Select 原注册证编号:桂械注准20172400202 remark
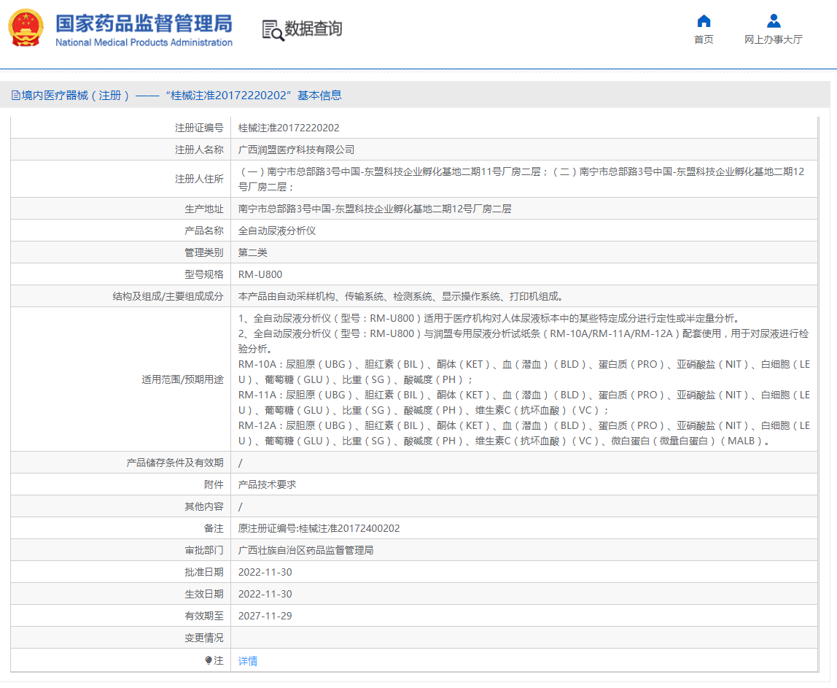 point(319,528)
